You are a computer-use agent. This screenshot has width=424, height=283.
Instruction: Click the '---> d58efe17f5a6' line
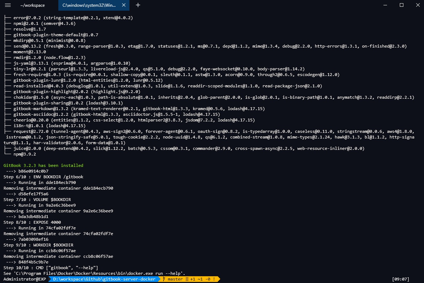pyautogui.click(x=27, y=194)
